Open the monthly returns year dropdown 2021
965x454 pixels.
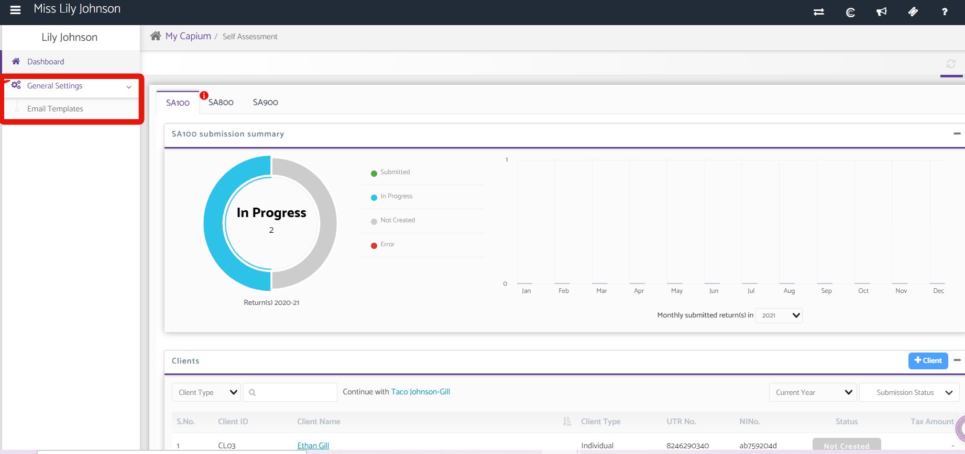tap(778, 315)
